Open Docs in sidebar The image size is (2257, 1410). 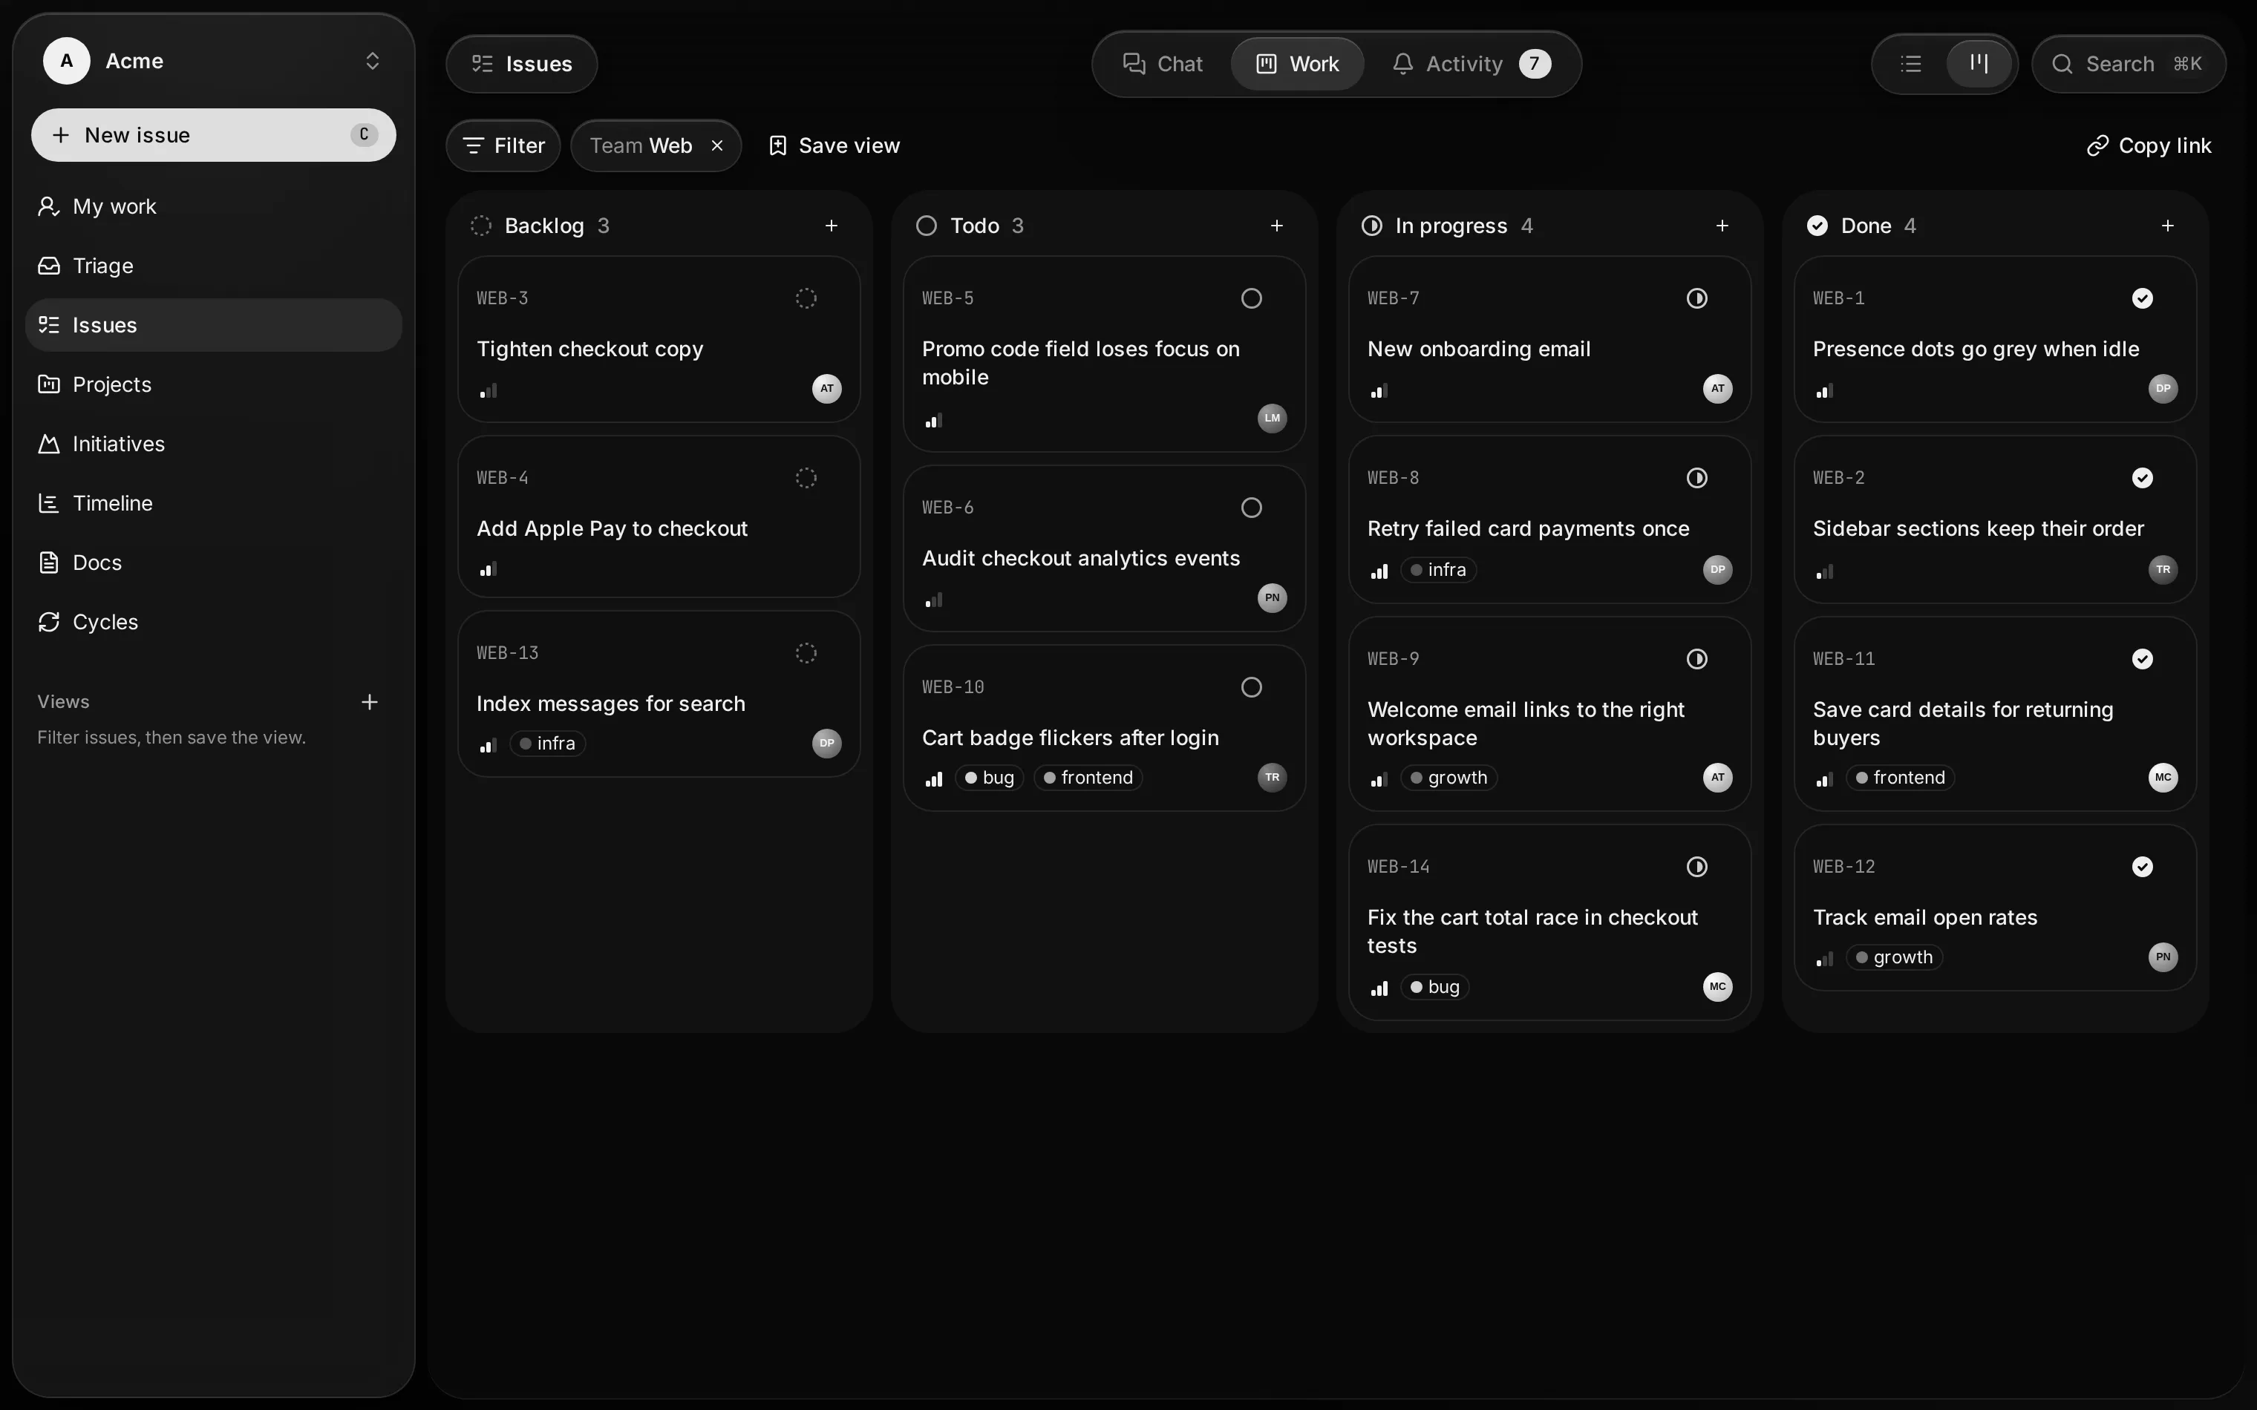[214, 563]
